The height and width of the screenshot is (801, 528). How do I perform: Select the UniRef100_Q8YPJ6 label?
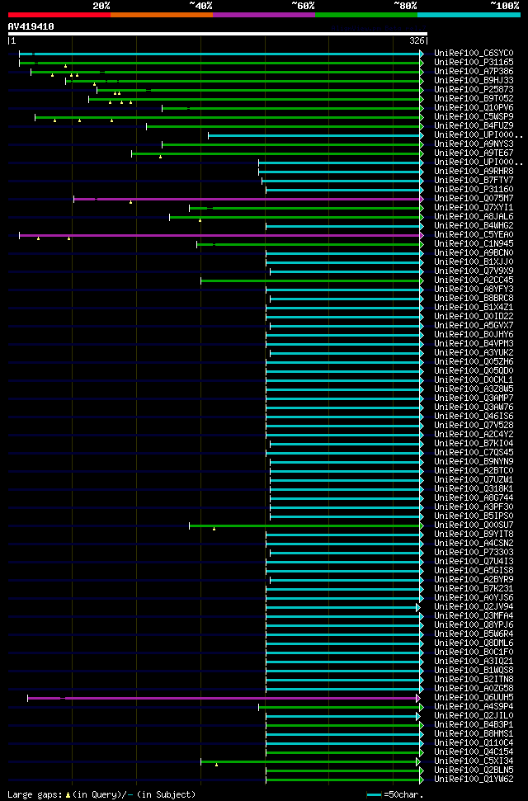pyautogui.click(x=474, y=624)
